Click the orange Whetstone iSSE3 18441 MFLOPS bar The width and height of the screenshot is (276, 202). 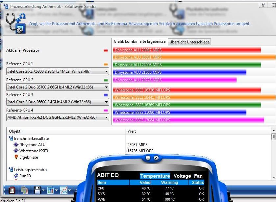tap(194, 97)
